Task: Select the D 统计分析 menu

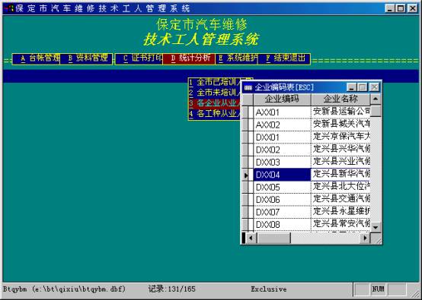Action: pos(189,58)
